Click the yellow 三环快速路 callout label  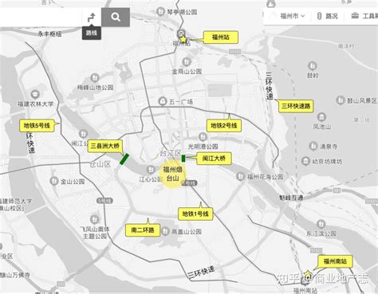click(296, 106)
